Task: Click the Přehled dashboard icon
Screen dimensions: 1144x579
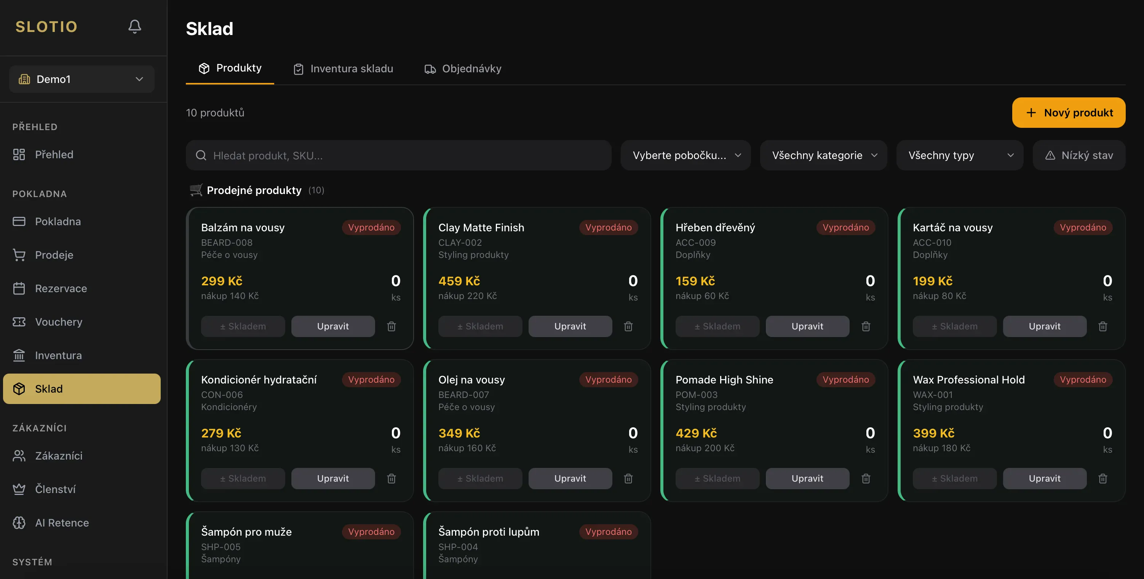Action: [19, 154]
